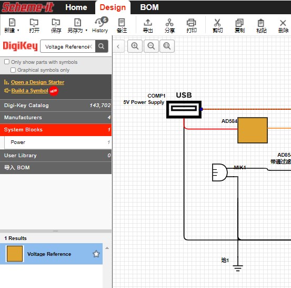Switch to the Home tab
The image size is (291, 288).
76,7
